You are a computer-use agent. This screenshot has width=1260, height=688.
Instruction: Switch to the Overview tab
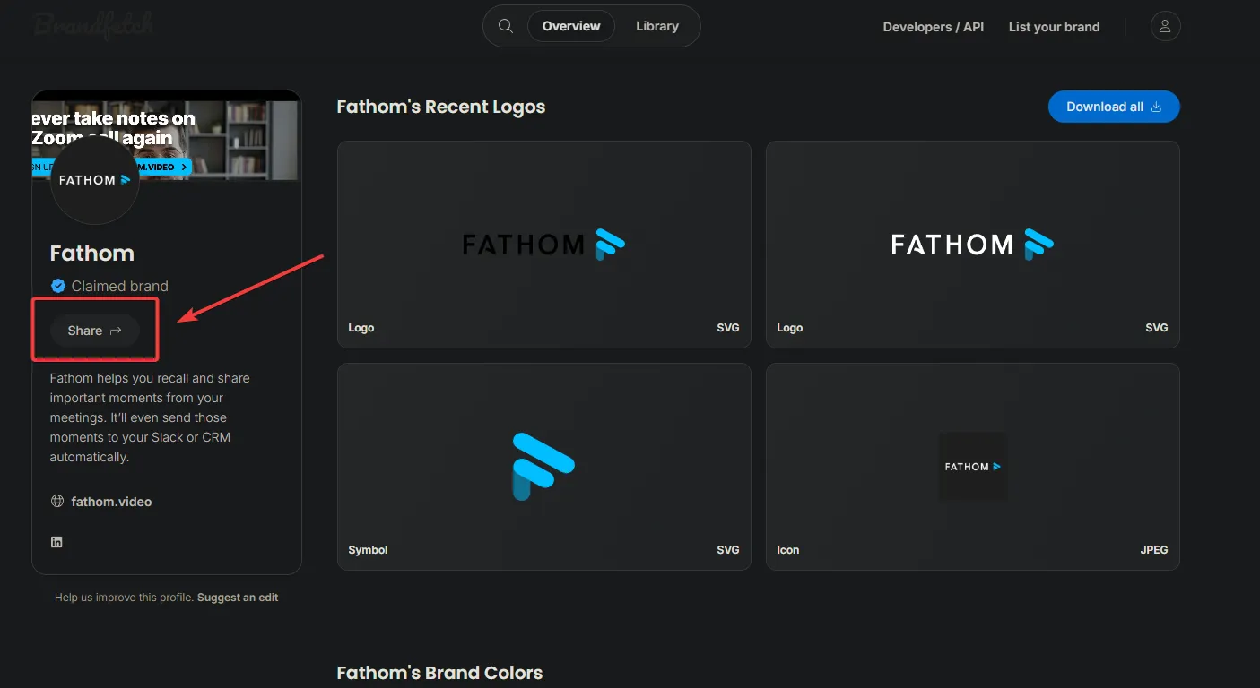[571, 26]
